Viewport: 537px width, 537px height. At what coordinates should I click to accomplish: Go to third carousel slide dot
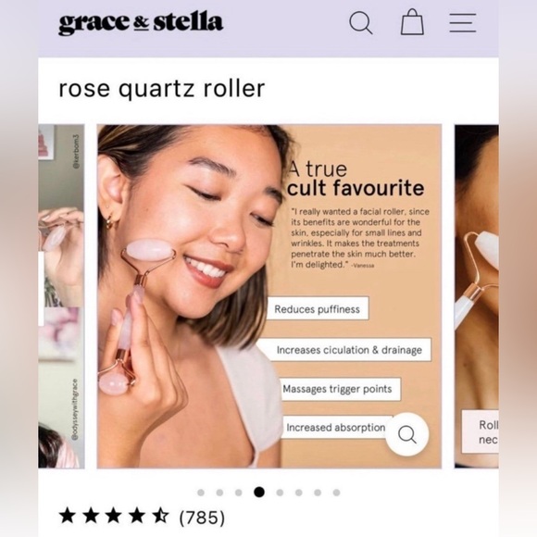(239, 493)
